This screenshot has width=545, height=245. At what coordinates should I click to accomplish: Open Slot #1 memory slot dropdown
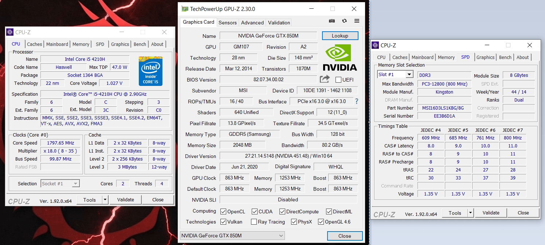pos(395,74)
